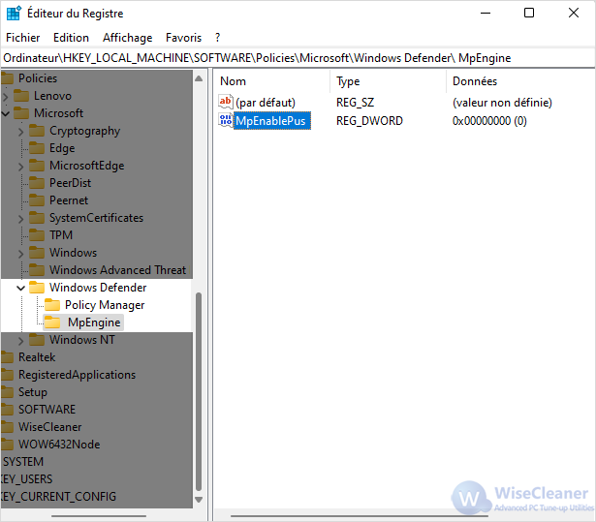The height and width of the screenshot is (522, 596).
Task: Click the (par défaut) string value icon
Action: [226, 102]
